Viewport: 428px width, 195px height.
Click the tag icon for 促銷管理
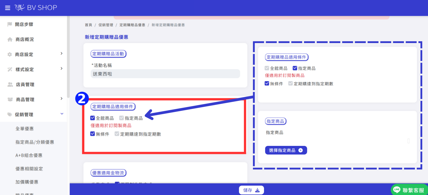click(x=10, y=115)
